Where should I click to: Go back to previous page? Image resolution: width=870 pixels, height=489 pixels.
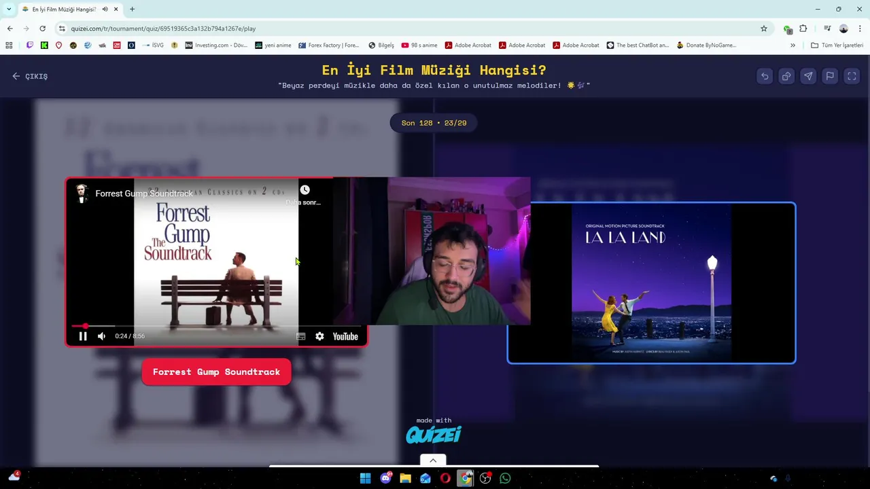click(x=10, y=29)
